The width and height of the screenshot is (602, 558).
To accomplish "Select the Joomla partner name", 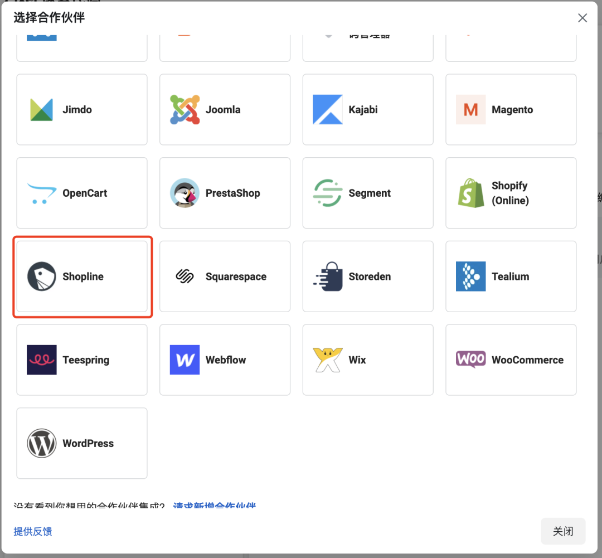I will pyautogui.click(x=223, y=110).
